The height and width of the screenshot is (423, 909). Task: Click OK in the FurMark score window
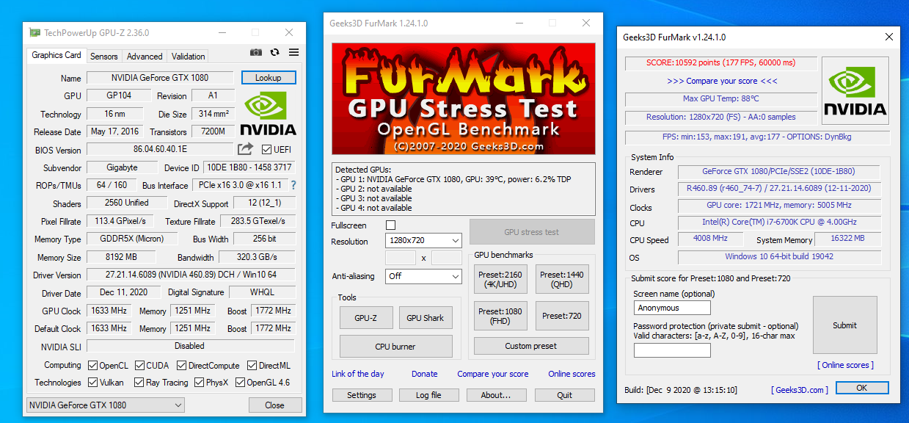pos(862,388)
